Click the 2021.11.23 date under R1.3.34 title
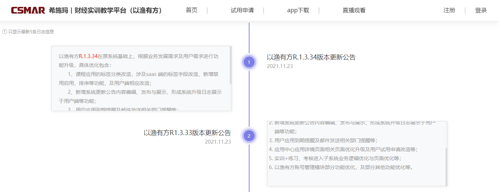499x192 pixels. [x=280, y=66]
